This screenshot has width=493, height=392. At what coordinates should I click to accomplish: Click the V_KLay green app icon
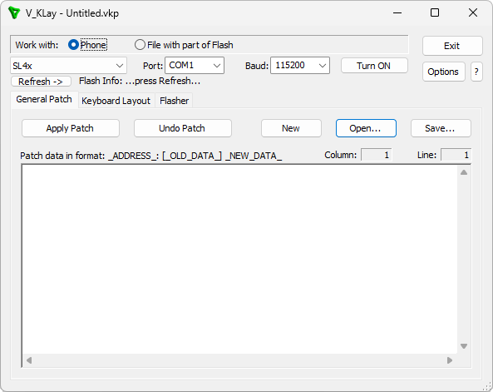click(14, 13)
